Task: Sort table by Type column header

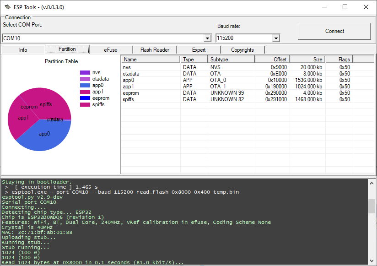Action: click(x=194, y=60)
